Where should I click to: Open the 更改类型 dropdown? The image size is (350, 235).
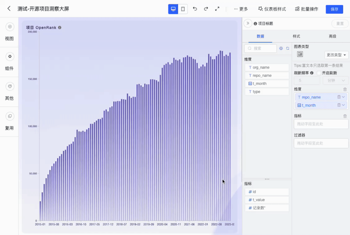(336, 55)
